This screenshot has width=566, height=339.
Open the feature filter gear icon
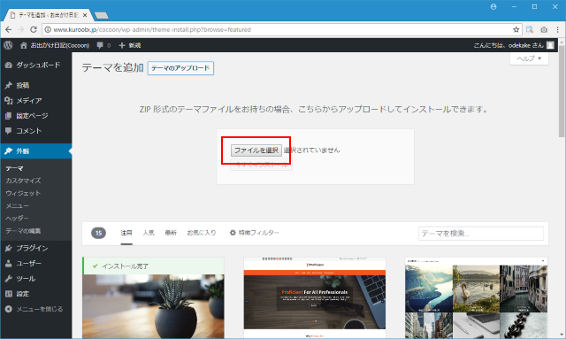[x=233, y=233]
